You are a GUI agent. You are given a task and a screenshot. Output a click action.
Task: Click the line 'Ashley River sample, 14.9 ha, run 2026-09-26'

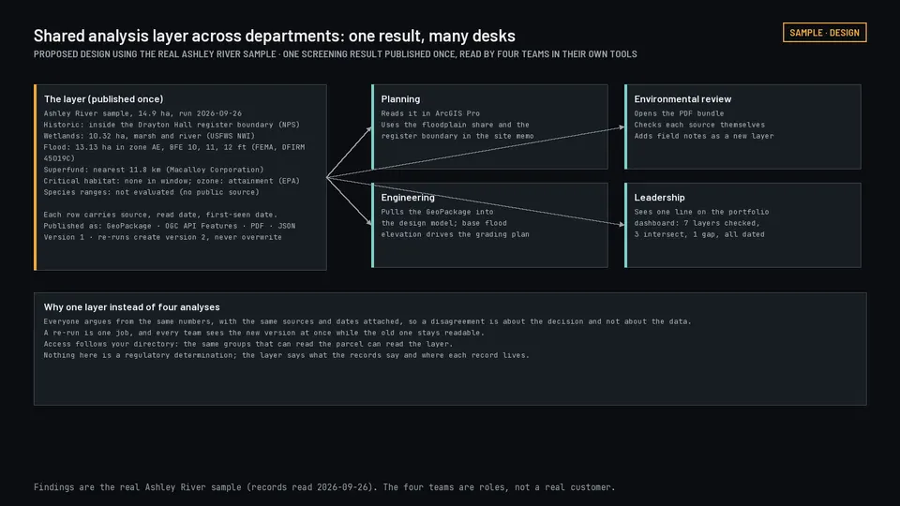click(x=142, y=113)
